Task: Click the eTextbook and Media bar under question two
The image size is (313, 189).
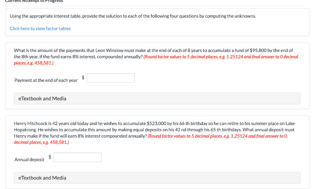Action: pos(157,178)
